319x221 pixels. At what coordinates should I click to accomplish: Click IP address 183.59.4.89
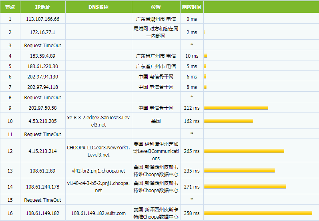pyautogui.click(x=42, y=56)
